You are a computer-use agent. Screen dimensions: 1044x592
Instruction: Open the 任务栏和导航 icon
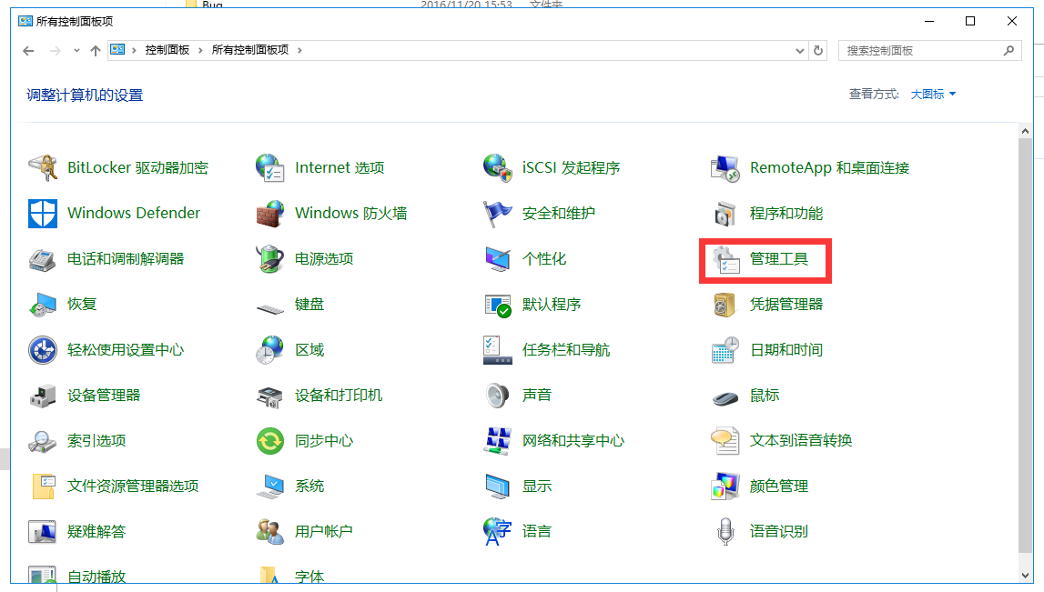point(498,350)
